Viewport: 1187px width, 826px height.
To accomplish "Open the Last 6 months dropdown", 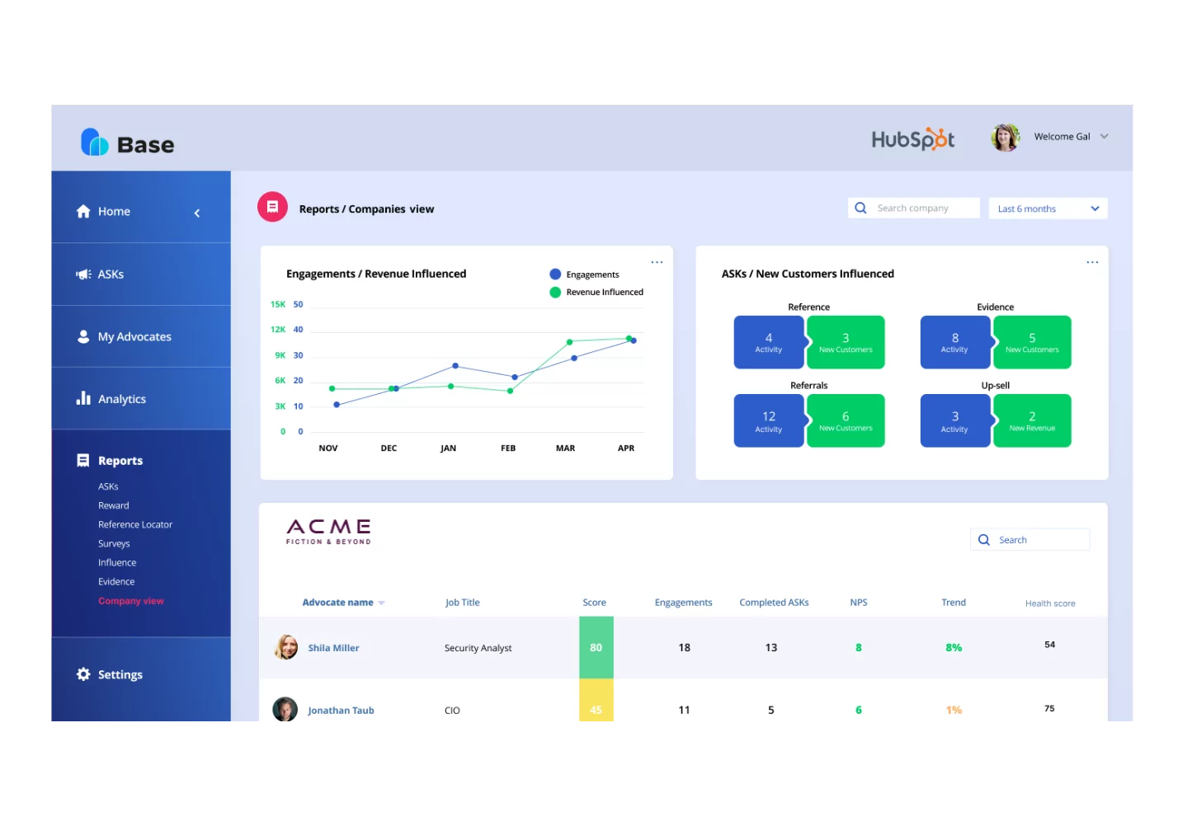I will [x=1047, y=208].
